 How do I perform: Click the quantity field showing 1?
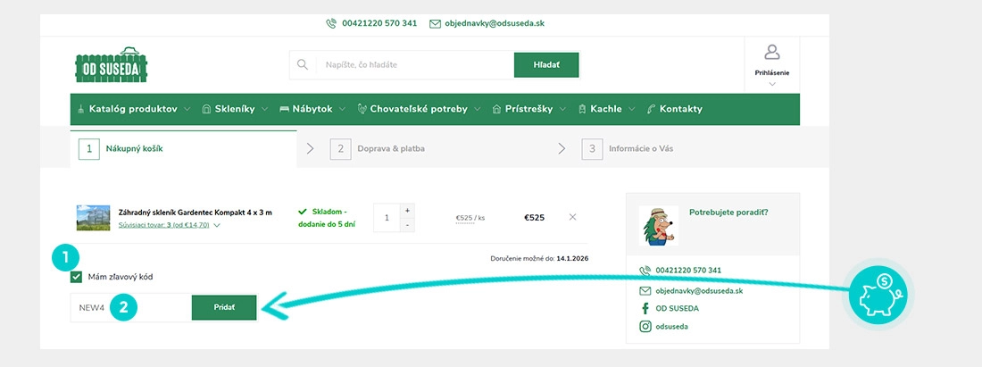pyautogui.click(x=387, y=218)
